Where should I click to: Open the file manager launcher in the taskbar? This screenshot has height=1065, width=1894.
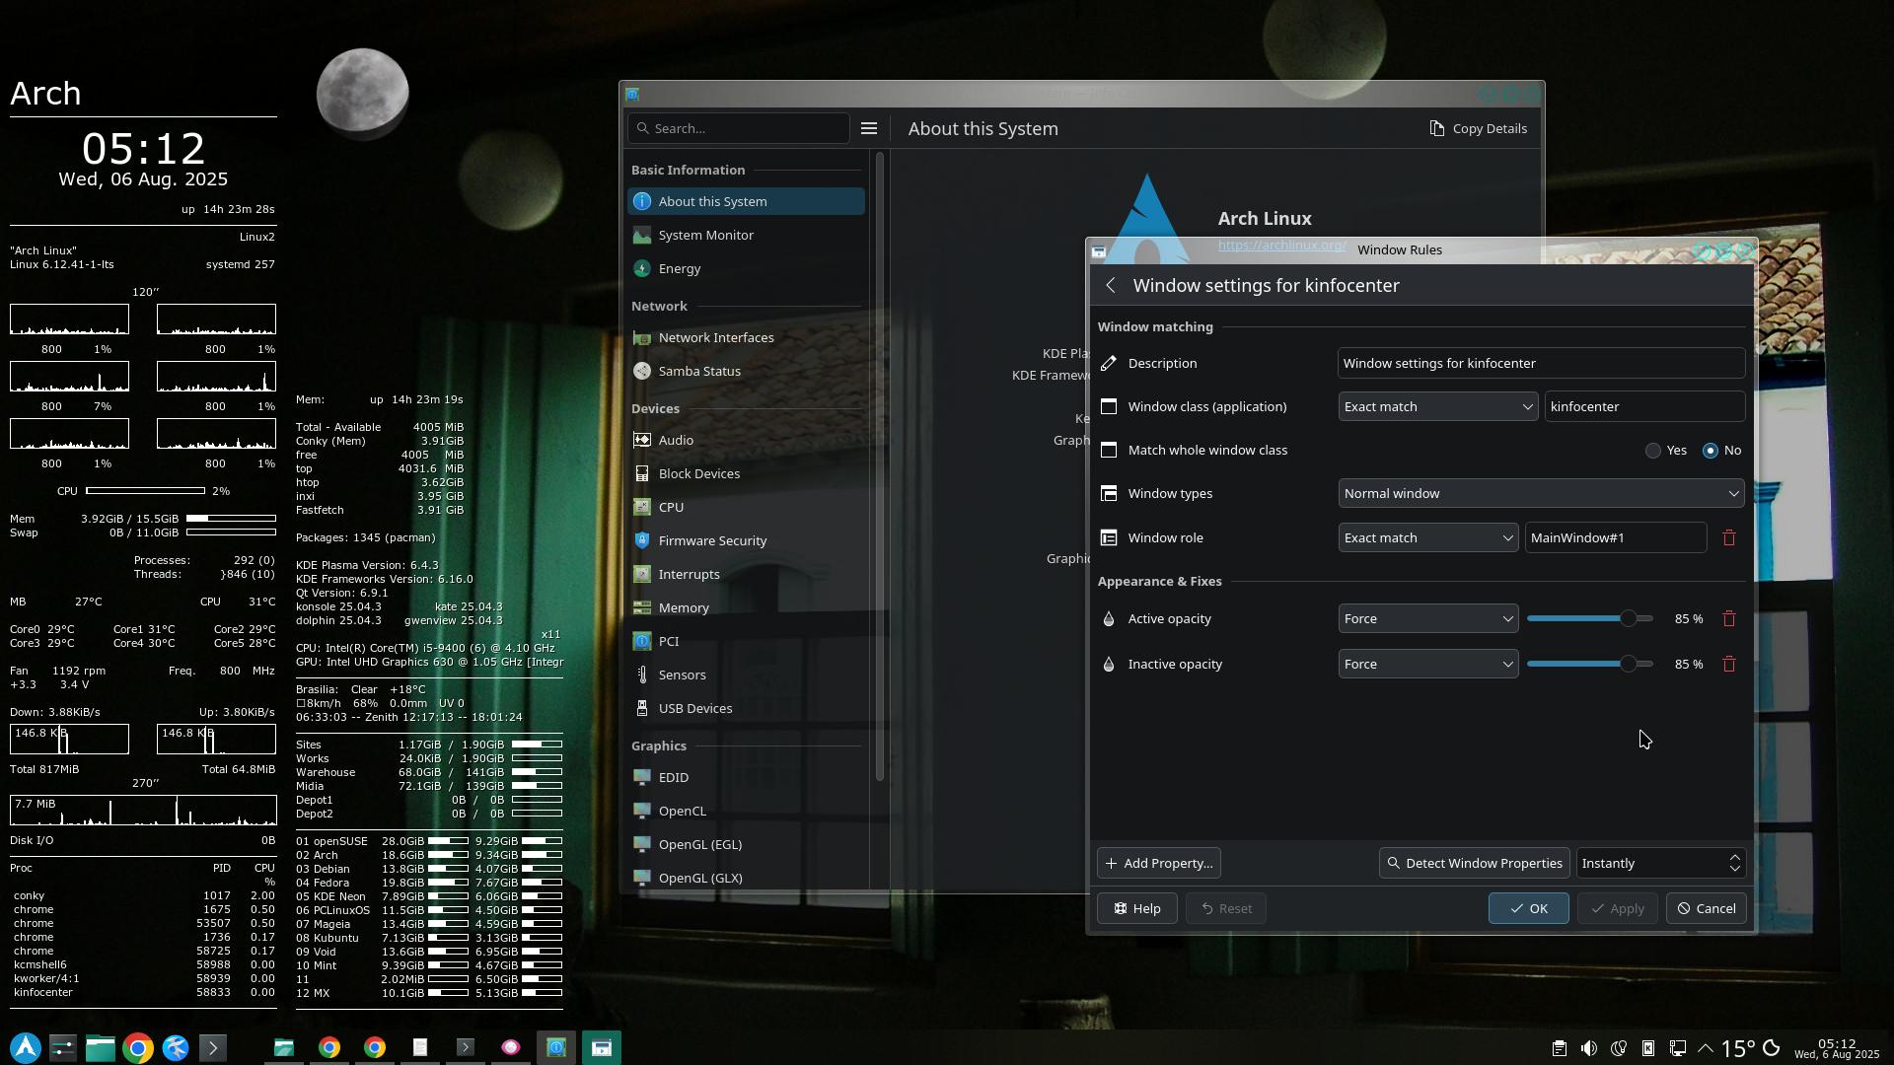tap(101, 1047)
